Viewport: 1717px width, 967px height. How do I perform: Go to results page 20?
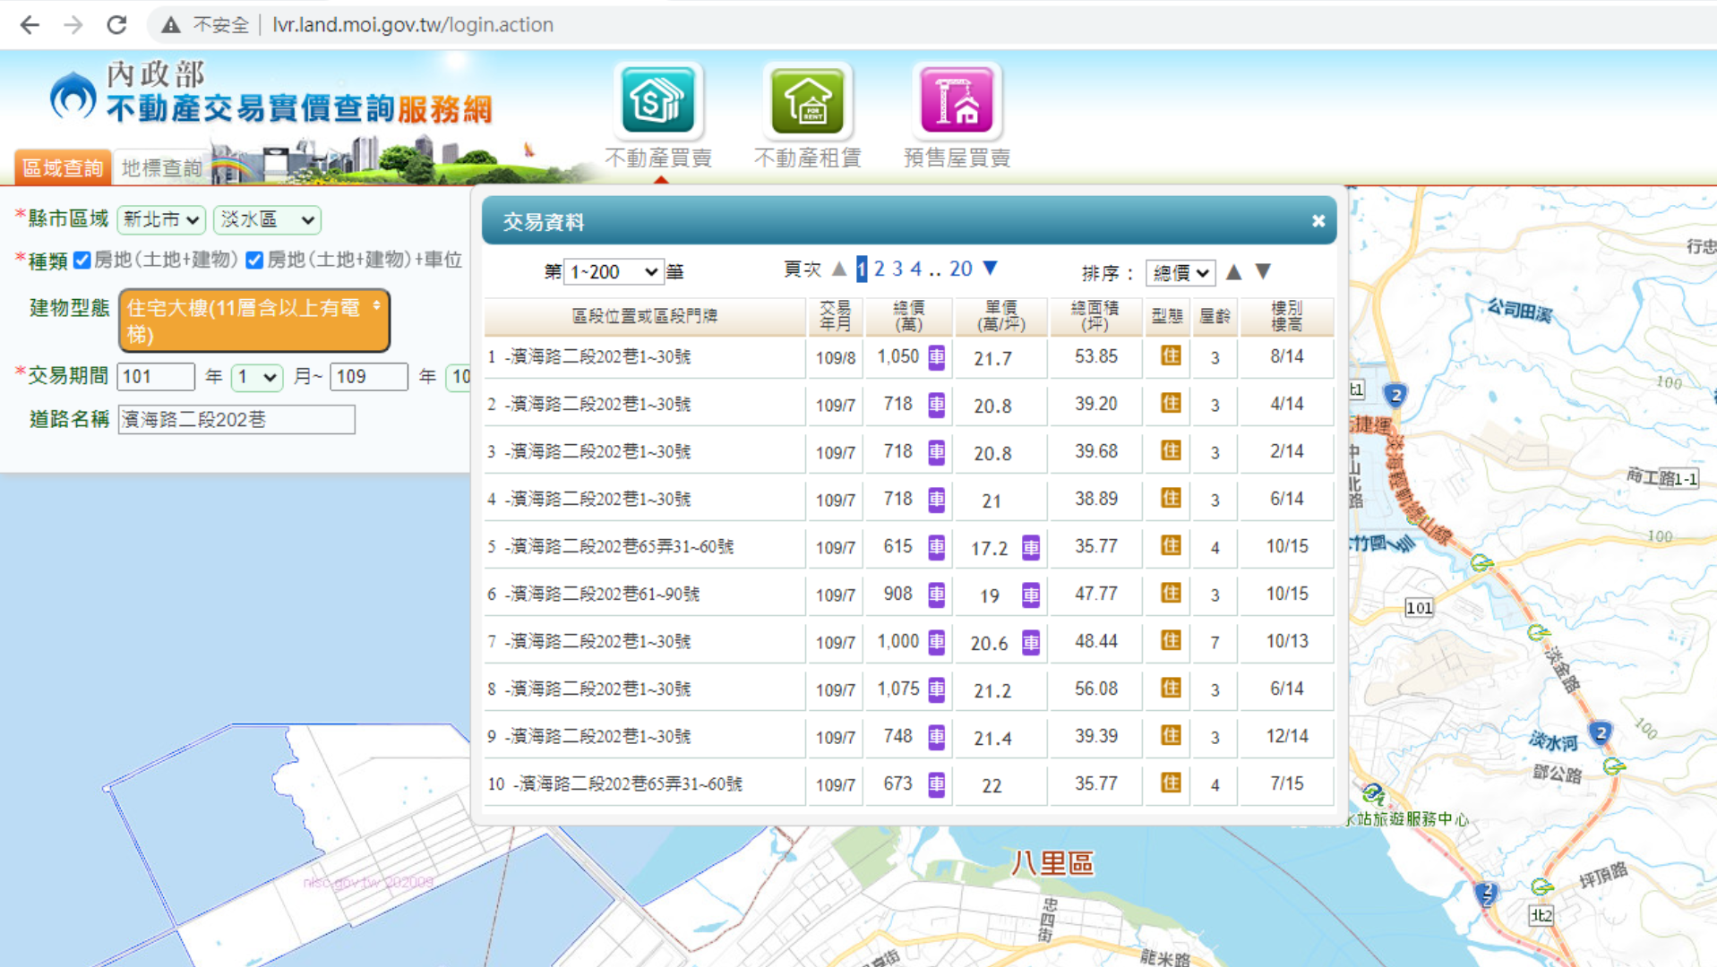point(961,269)
